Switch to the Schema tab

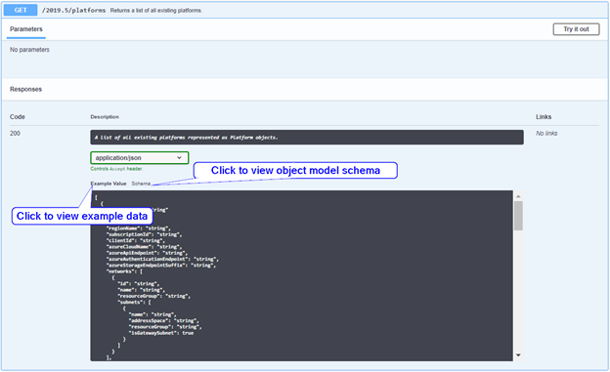pyautogui.click(x=141, y=184)
